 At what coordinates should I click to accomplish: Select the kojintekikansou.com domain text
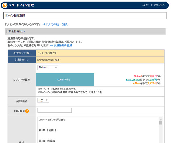48,60
